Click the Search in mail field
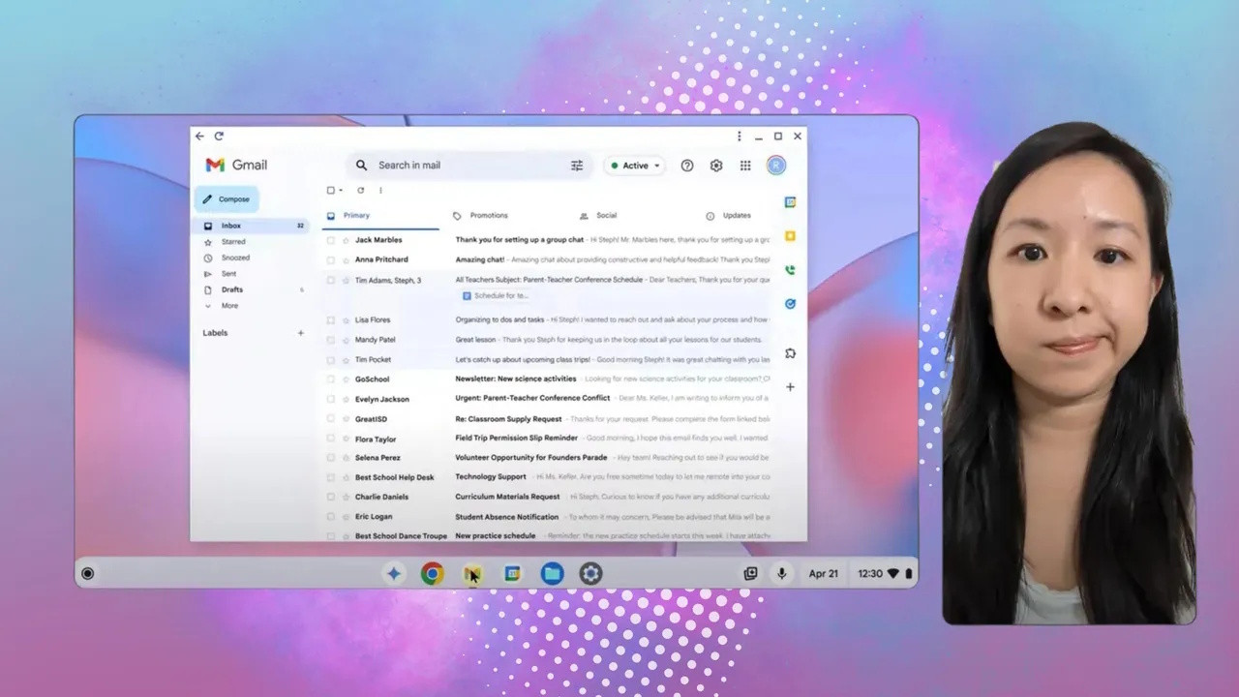The height and width of the screenshot is (697, 1239). pos(468,166)
